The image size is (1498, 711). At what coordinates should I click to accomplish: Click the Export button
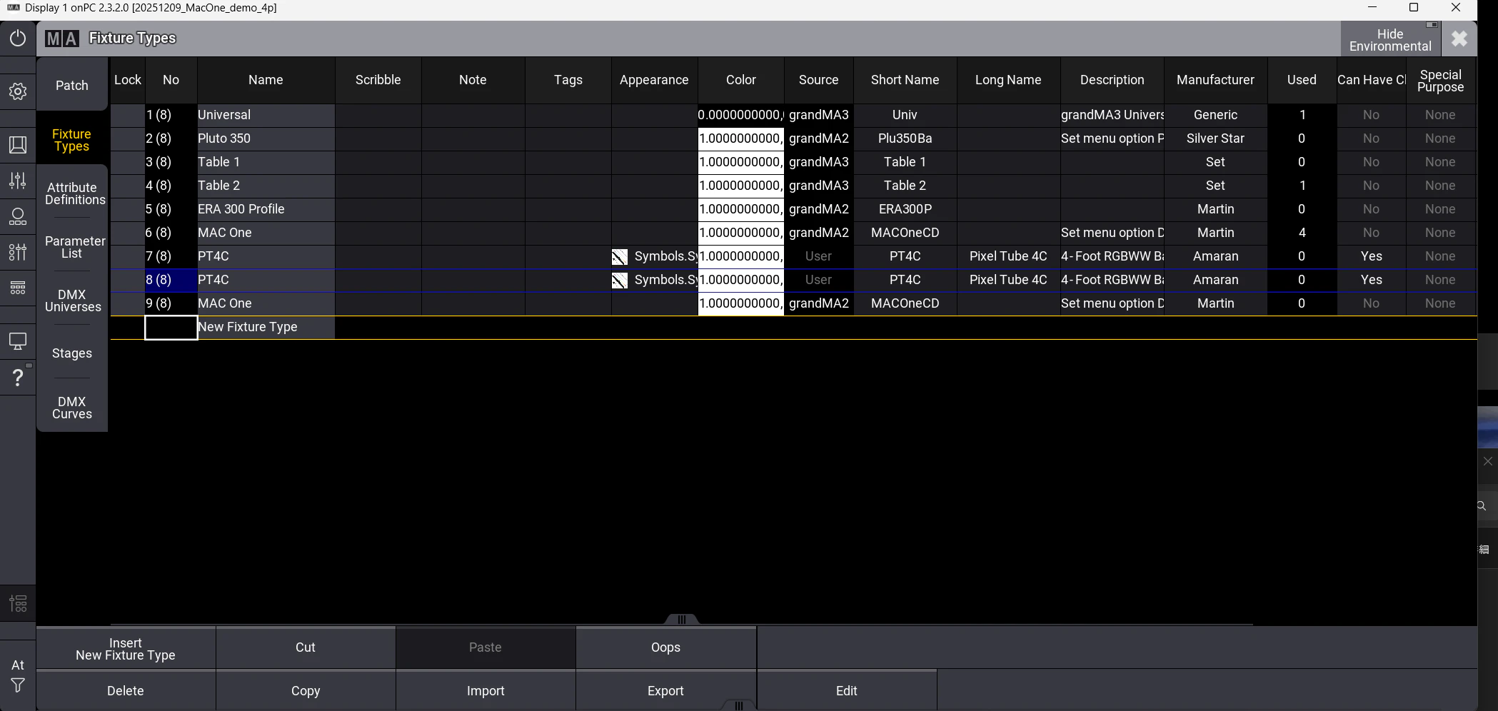pos(665,690)
